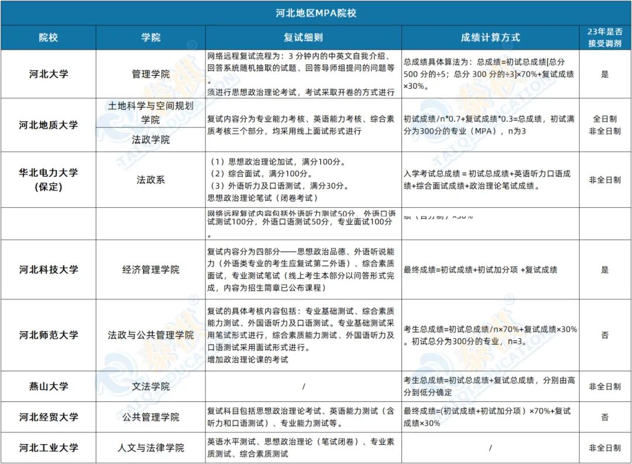Select the 河北地质大学 school name cell
Viewport: 632px width, 464px height.
(x=49, y=125)
